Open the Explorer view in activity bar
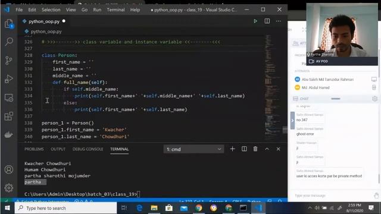381x214 pixels. [x=9, y=24]
